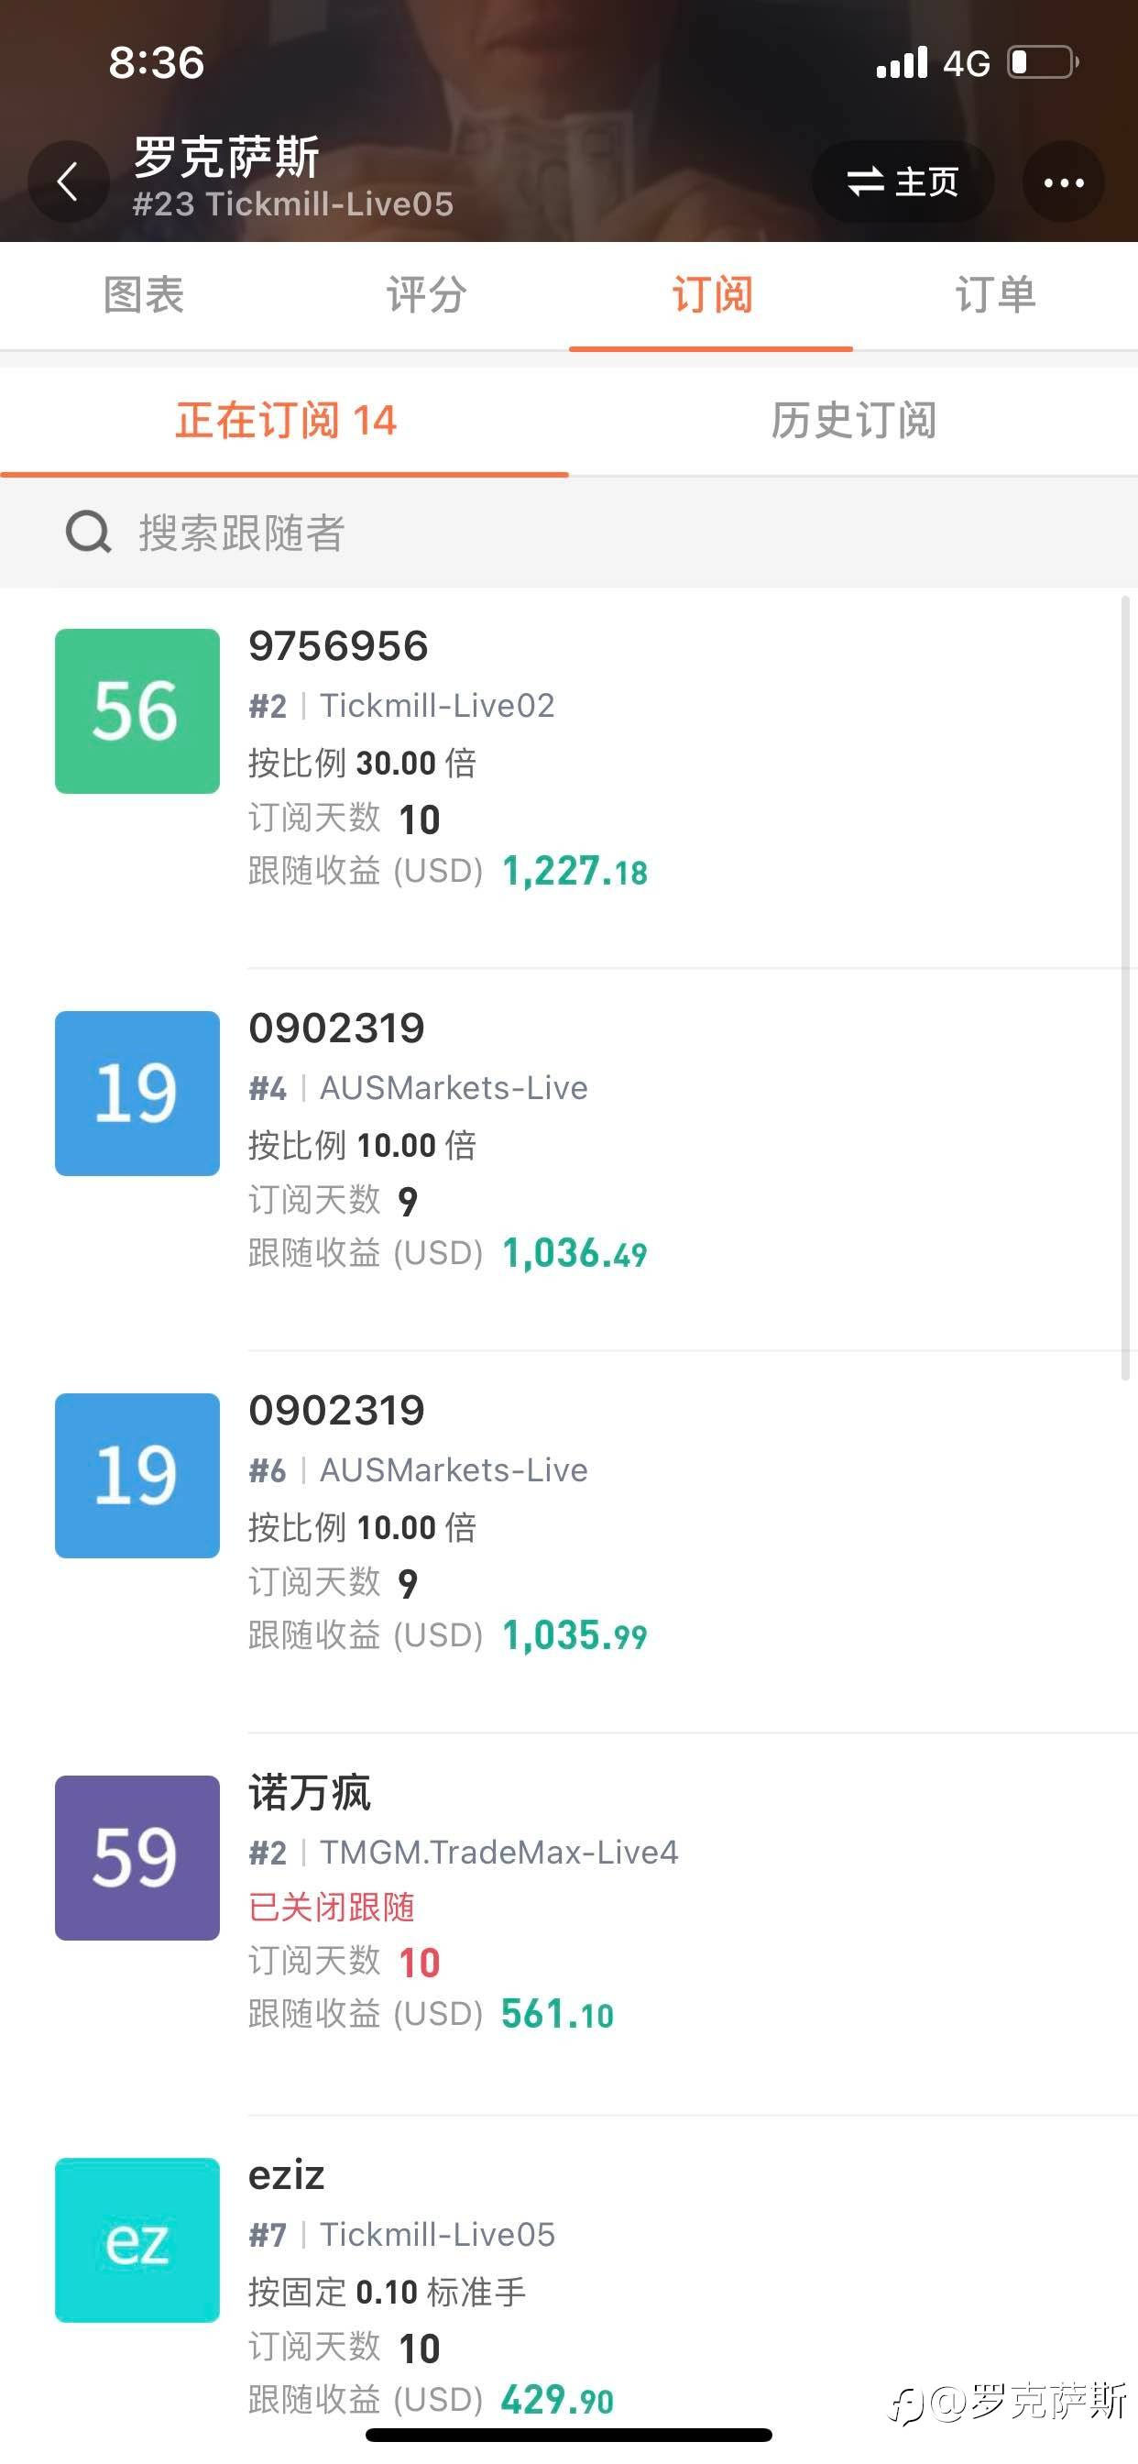This screenshot has width=1138, height=2464.
Task: Open eziz follower name
Action: 287,2175
